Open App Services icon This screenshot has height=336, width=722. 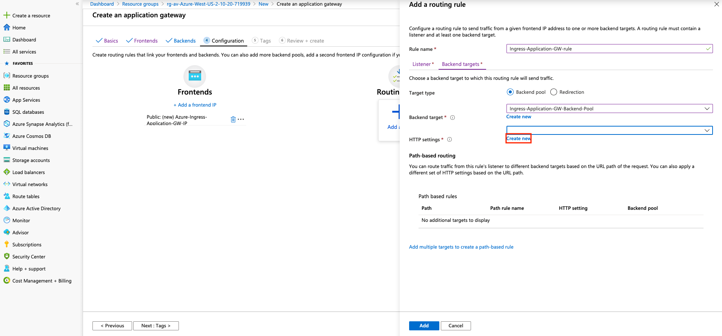pos(6,100)
